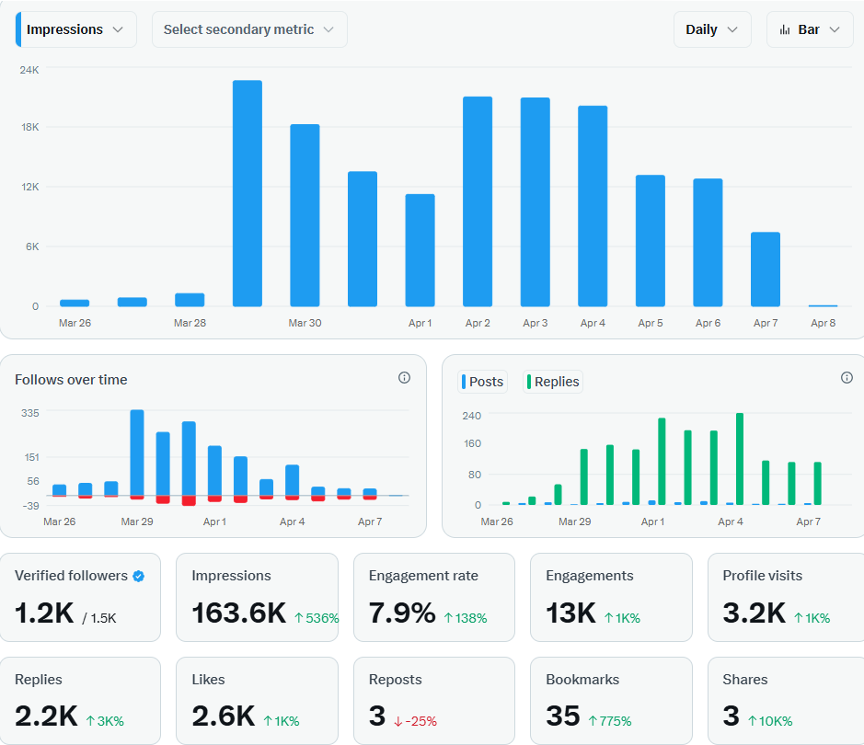Click the / 1.5K total followers text
The width and height of the screenshot is (864, 745).
click(99, 618)
